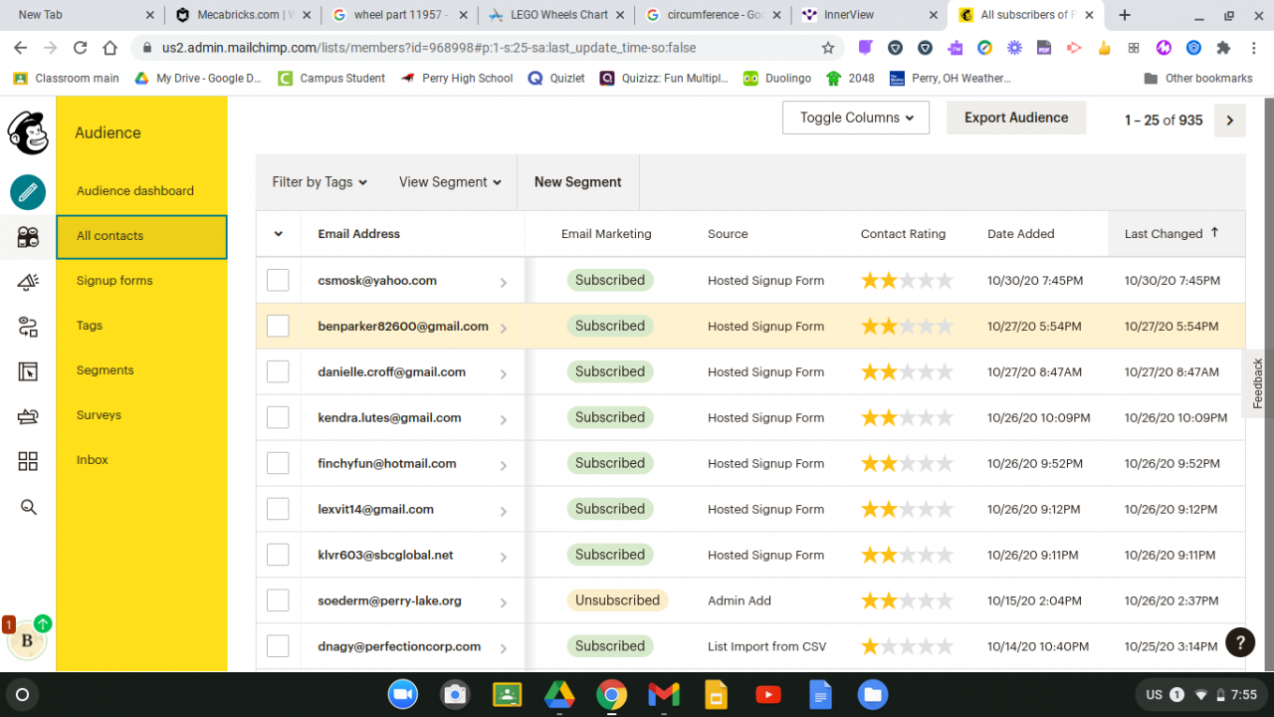Click the browser address bar URL

[x=429, y=48]
